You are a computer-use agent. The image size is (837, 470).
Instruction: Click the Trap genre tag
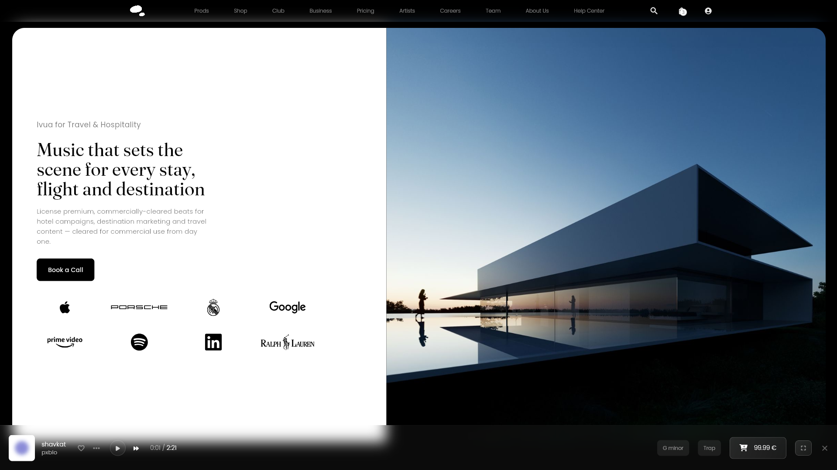[709, 448]
